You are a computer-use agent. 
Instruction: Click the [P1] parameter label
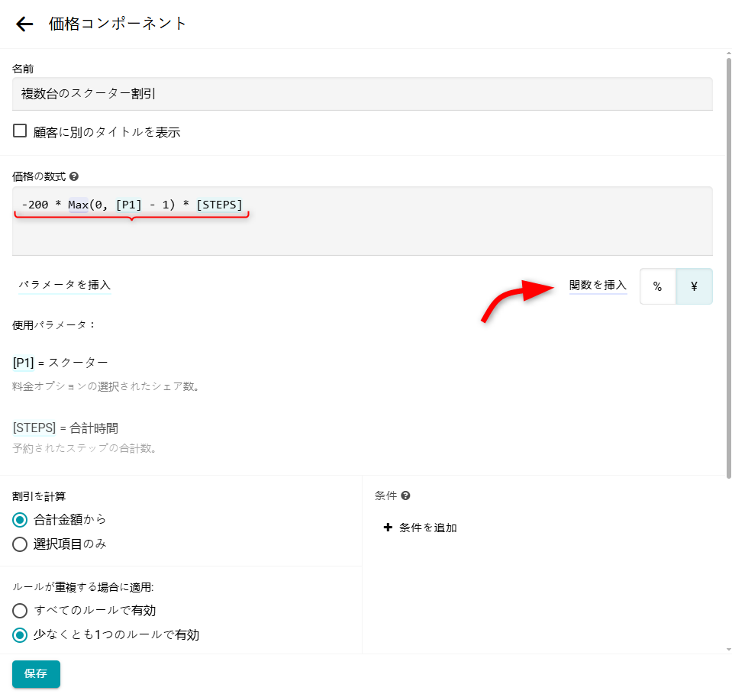tap(23, 362)
